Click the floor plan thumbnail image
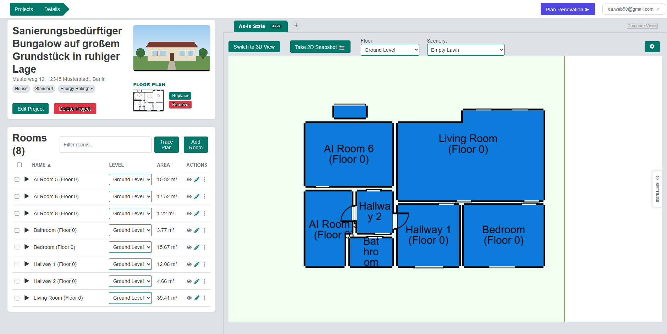Image resolution: width=667 pixels, height=334 pixels. [x=148, y=100]
